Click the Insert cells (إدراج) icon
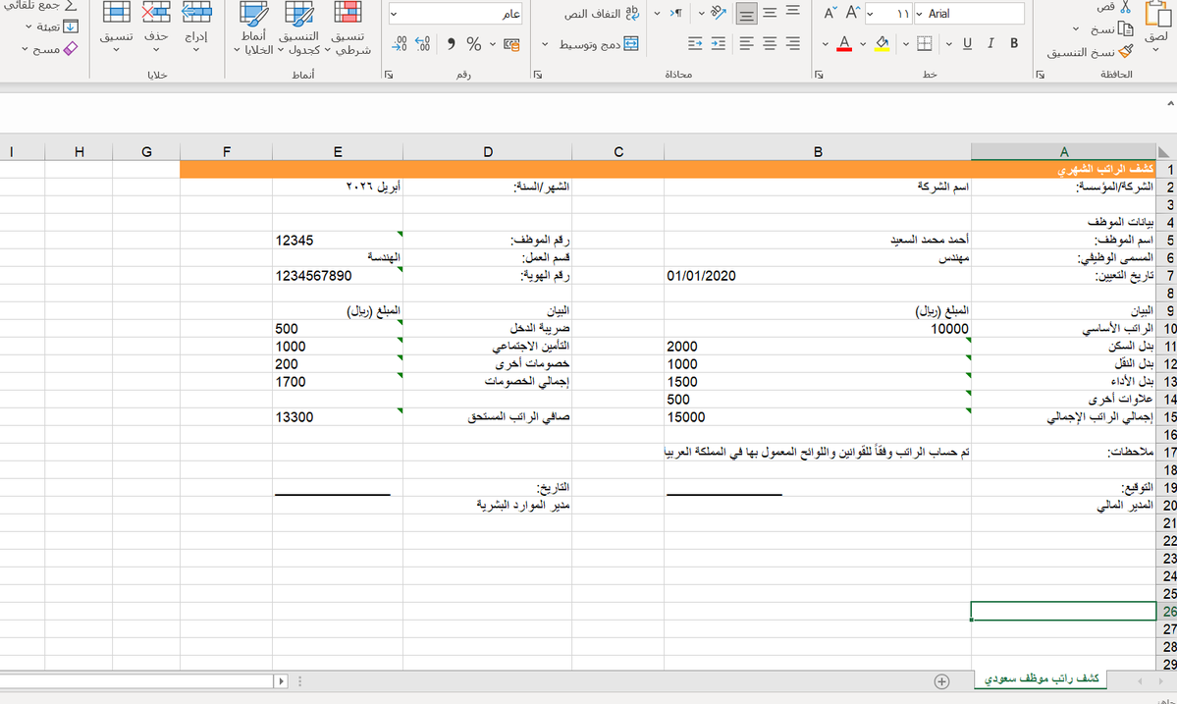The width and height of the screenshot is (1177, 704). pos(196,13)
